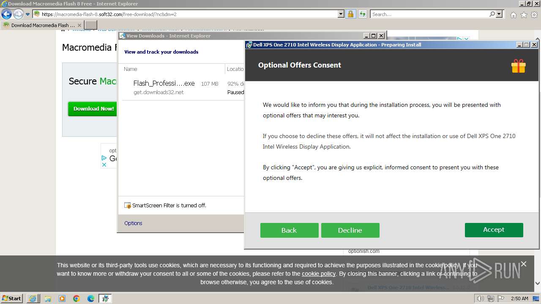This screenshot has width=541, height=304.
Task: Launch Google Chrome from the taskbar
Action: click(x=77, y=299)
